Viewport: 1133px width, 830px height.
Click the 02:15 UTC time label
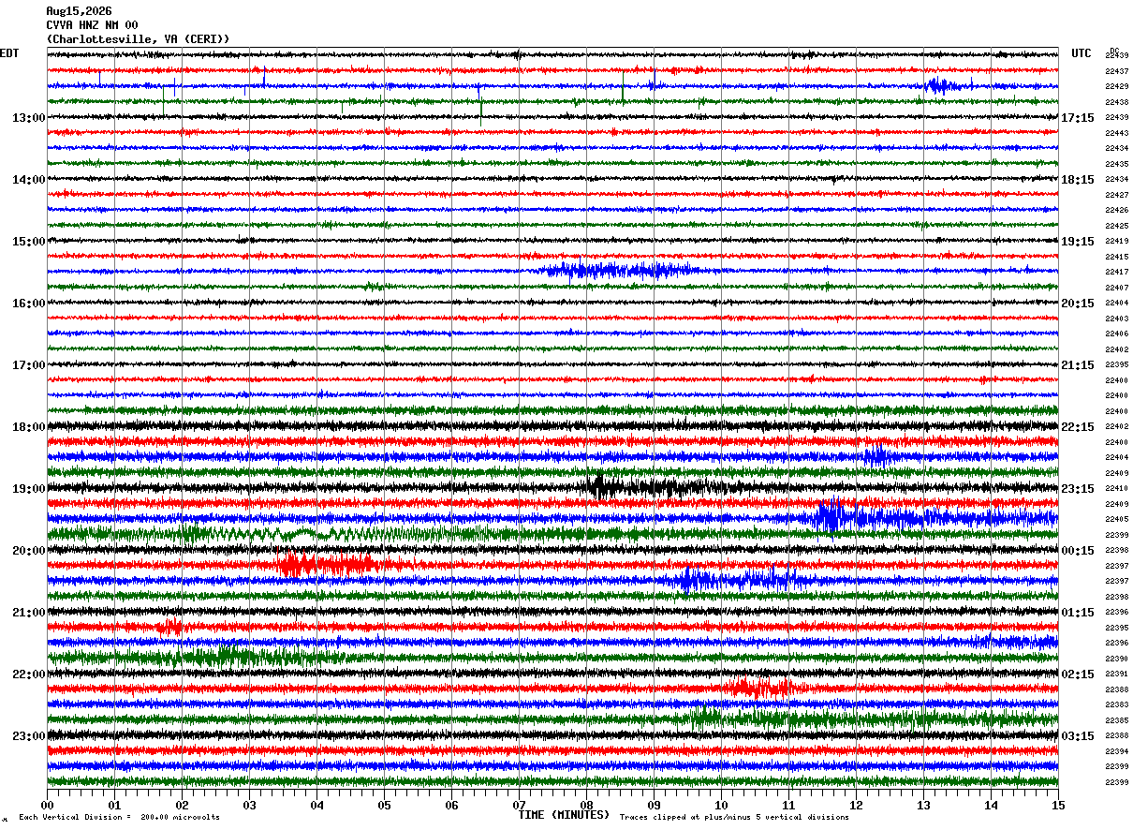(x=1078, y=674)
